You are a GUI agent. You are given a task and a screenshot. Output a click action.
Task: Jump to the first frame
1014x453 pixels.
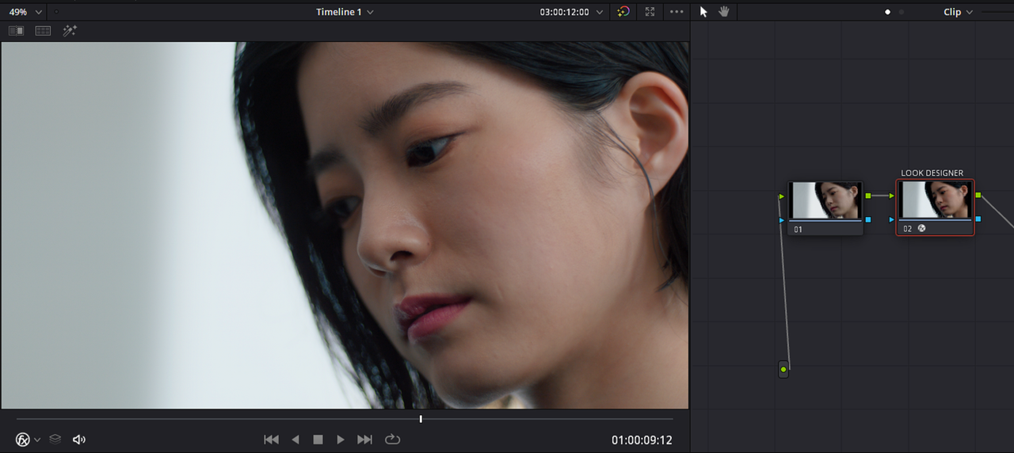point(271,439)
